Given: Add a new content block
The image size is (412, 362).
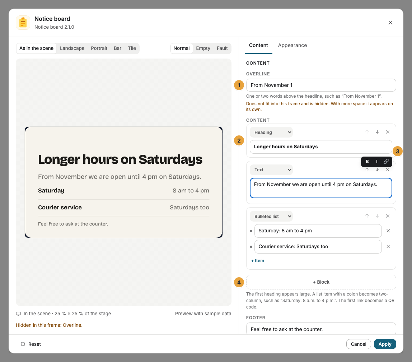Looking at the screenshot, I should (x=321, y=282).
